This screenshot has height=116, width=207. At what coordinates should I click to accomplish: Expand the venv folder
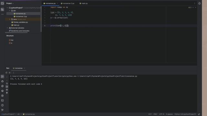coord(10,19)
